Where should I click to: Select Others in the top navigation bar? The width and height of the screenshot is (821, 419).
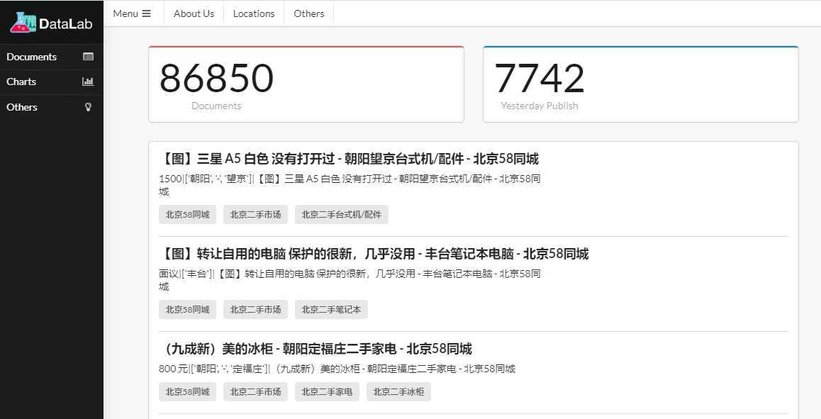(309, 13)
